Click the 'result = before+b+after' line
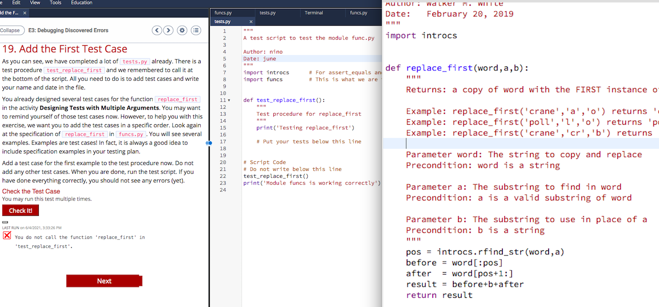Viewport: 659px width, 307px height. [x=465, y=285]
